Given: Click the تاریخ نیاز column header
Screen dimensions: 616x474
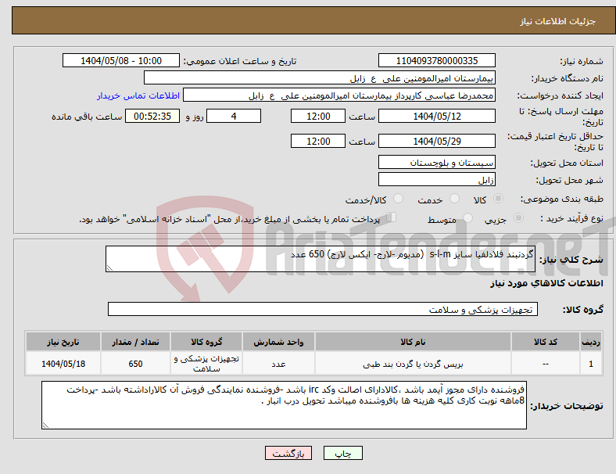Looking at the screenshot, I should pyautogui.click(x=63, y=342).
